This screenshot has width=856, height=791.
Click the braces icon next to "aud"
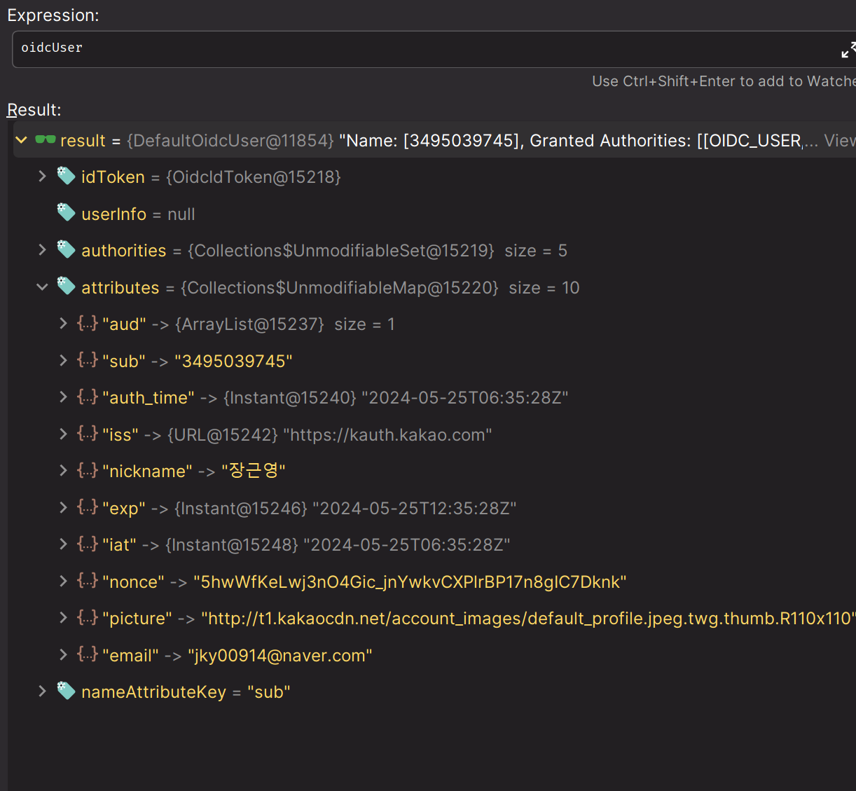pyautogui.click(x=88, y=324)
